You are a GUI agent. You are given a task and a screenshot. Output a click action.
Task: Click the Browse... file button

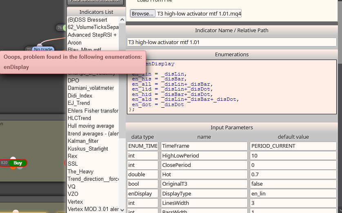coord(143,13)
